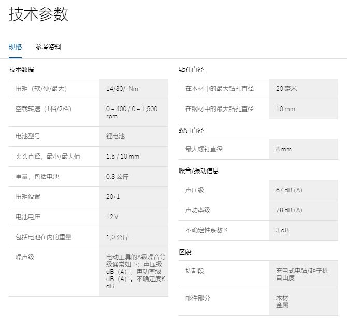347x327 pixels.
Task: Click the 20+1 torque setting value
Action: pyautogui.click(x=113, y=197)
